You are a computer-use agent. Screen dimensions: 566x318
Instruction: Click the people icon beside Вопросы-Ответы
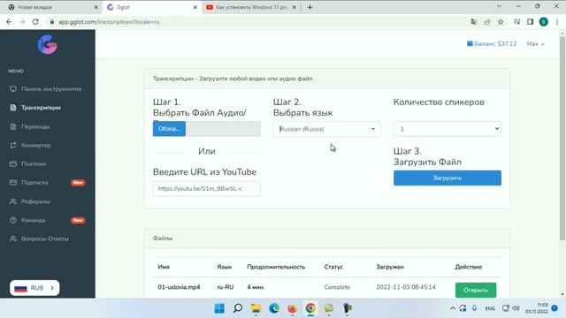[13, 238]
